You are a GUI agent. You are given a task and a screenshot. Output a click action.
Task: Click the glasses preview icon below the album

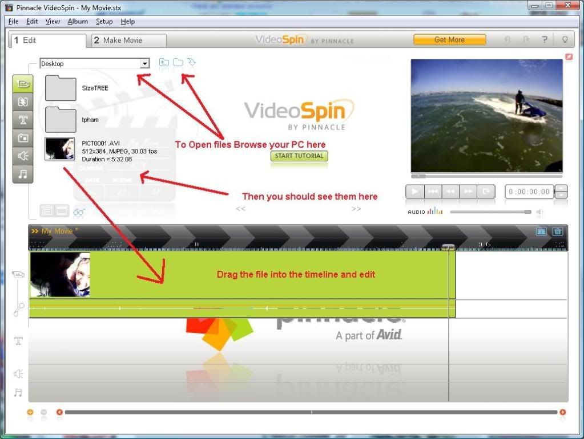(79, 212)
